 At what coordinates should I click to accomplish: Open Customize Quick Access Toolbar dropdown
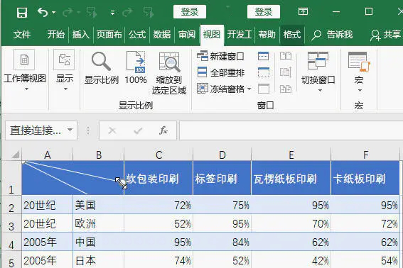click(x=112, y=13)
